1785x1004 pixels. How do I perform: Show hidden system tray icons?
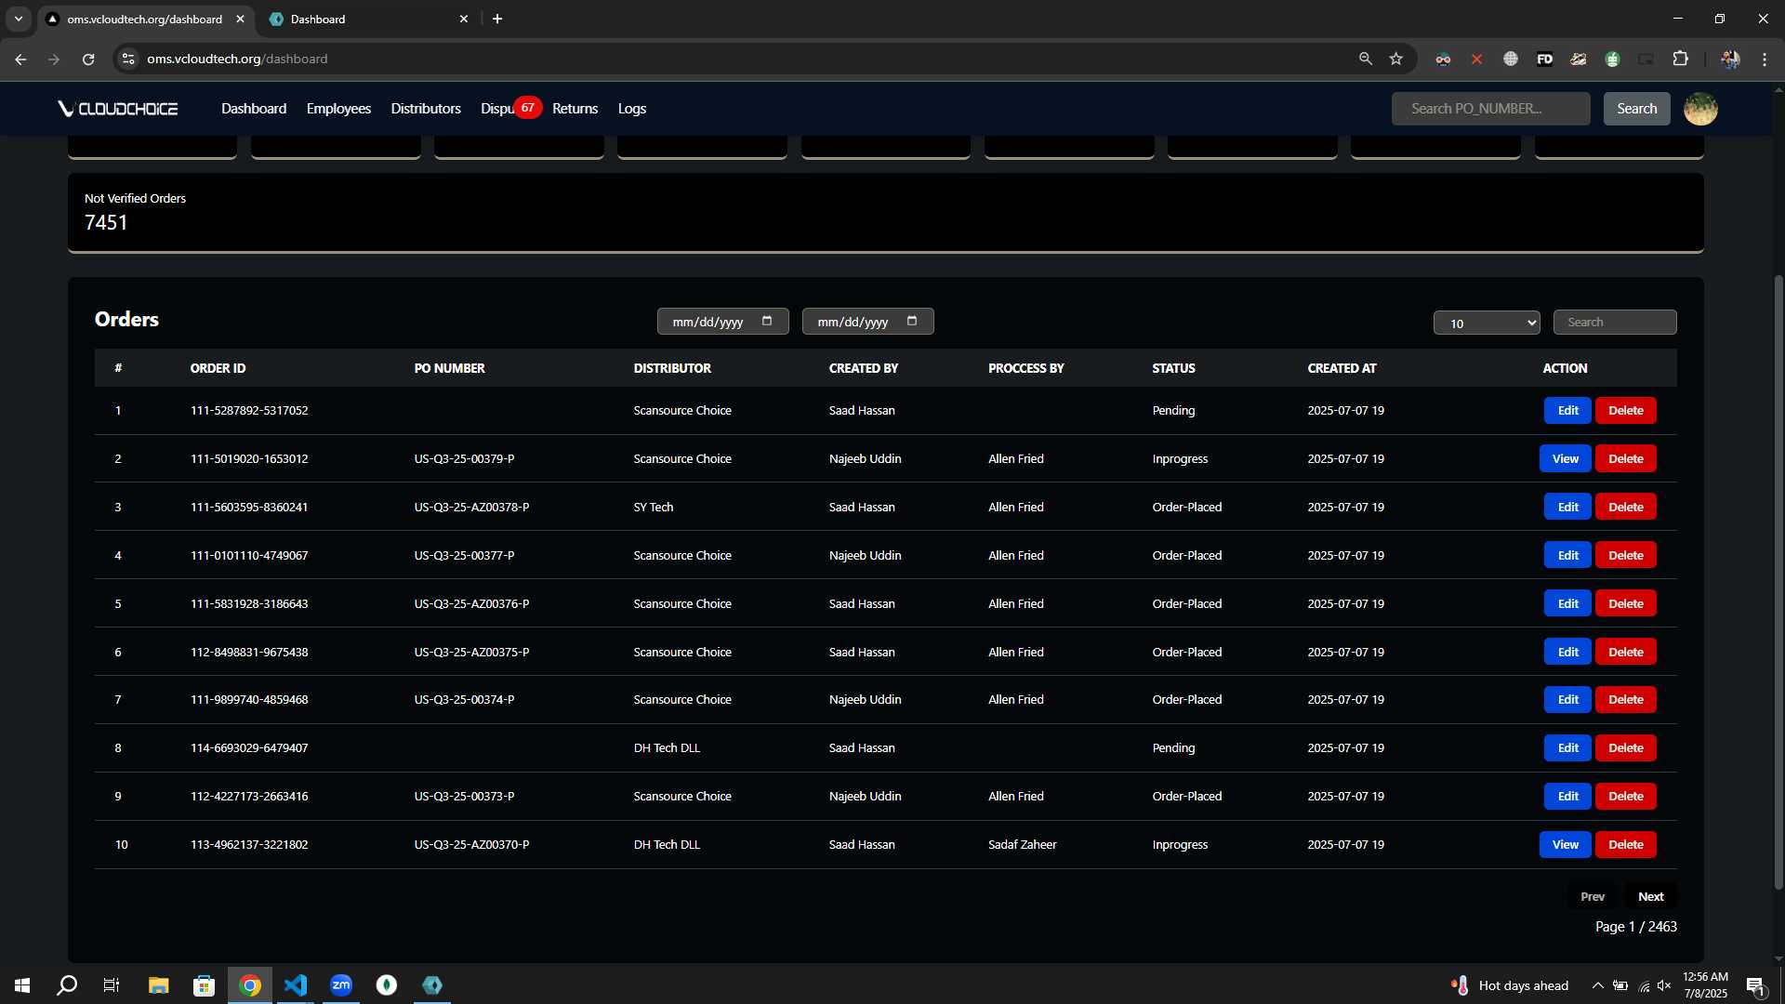(x=1597, y=985)
